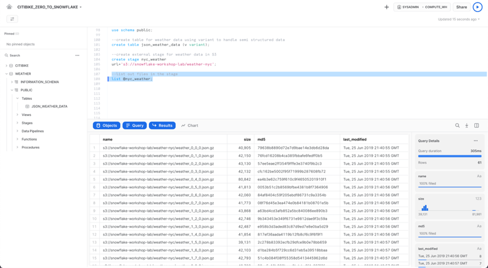Open the filter settings icon
This screenshot has height=268, width=488.
(12, 19)
